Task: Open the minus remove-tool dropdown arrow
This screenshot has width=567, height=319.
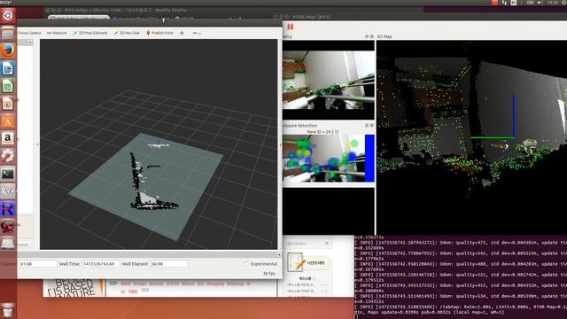Action: [199, 34]
